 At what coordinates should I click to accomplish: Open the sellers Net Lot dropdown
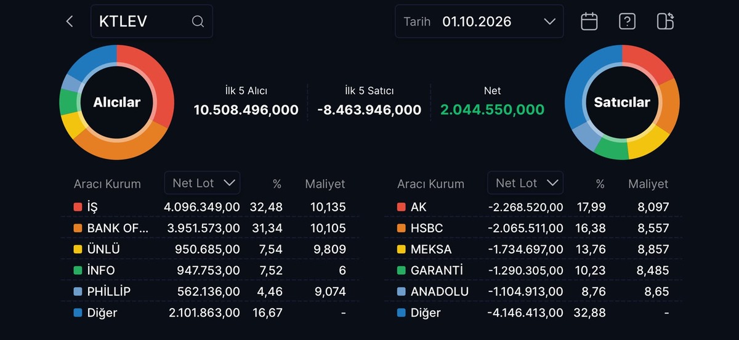525,183
